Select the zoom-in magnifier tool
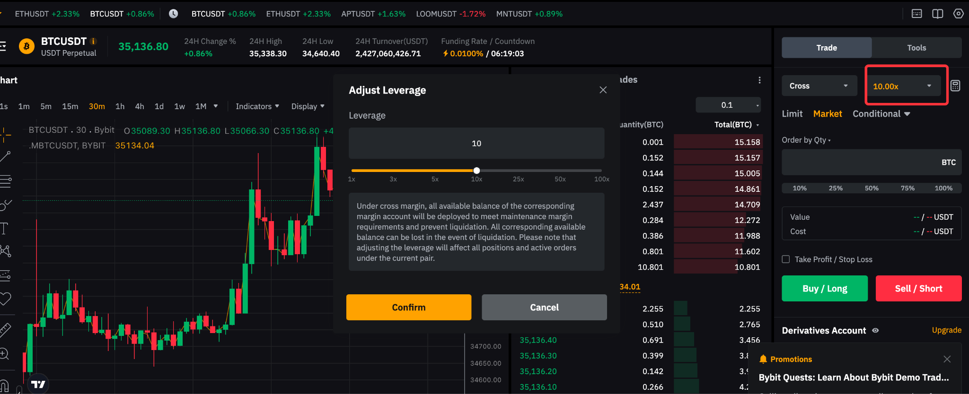 pos(4,354)
